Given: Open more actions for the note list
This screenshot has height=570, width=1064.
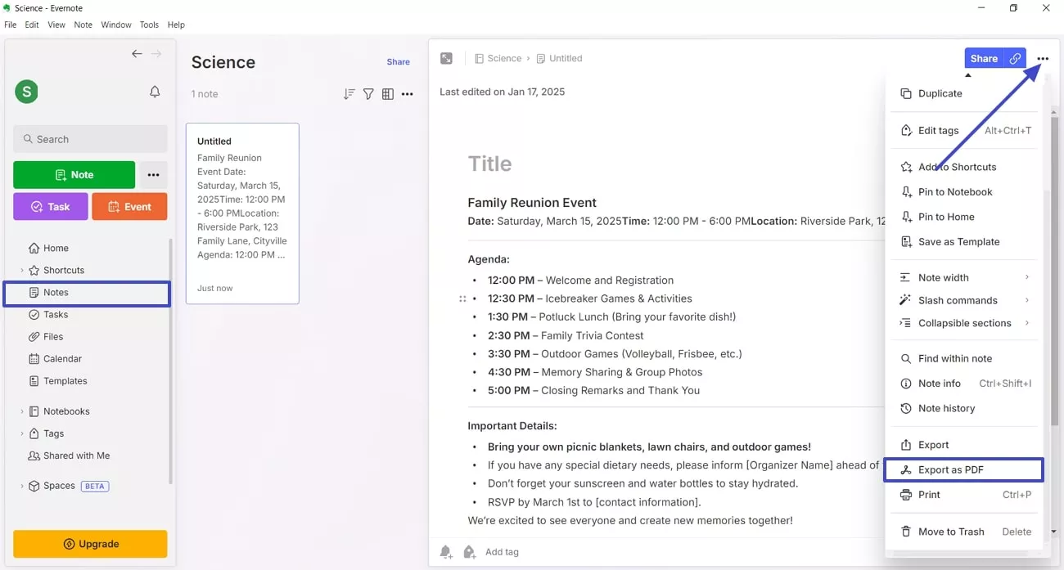Looking at the screenshot, I should (408, 93).
